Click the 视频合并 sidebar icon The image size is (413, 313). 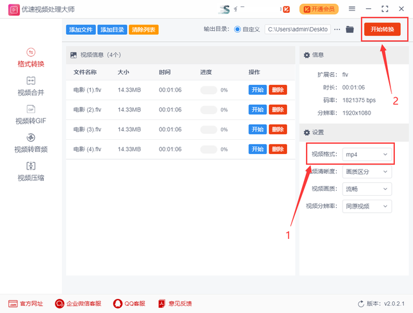31,81
